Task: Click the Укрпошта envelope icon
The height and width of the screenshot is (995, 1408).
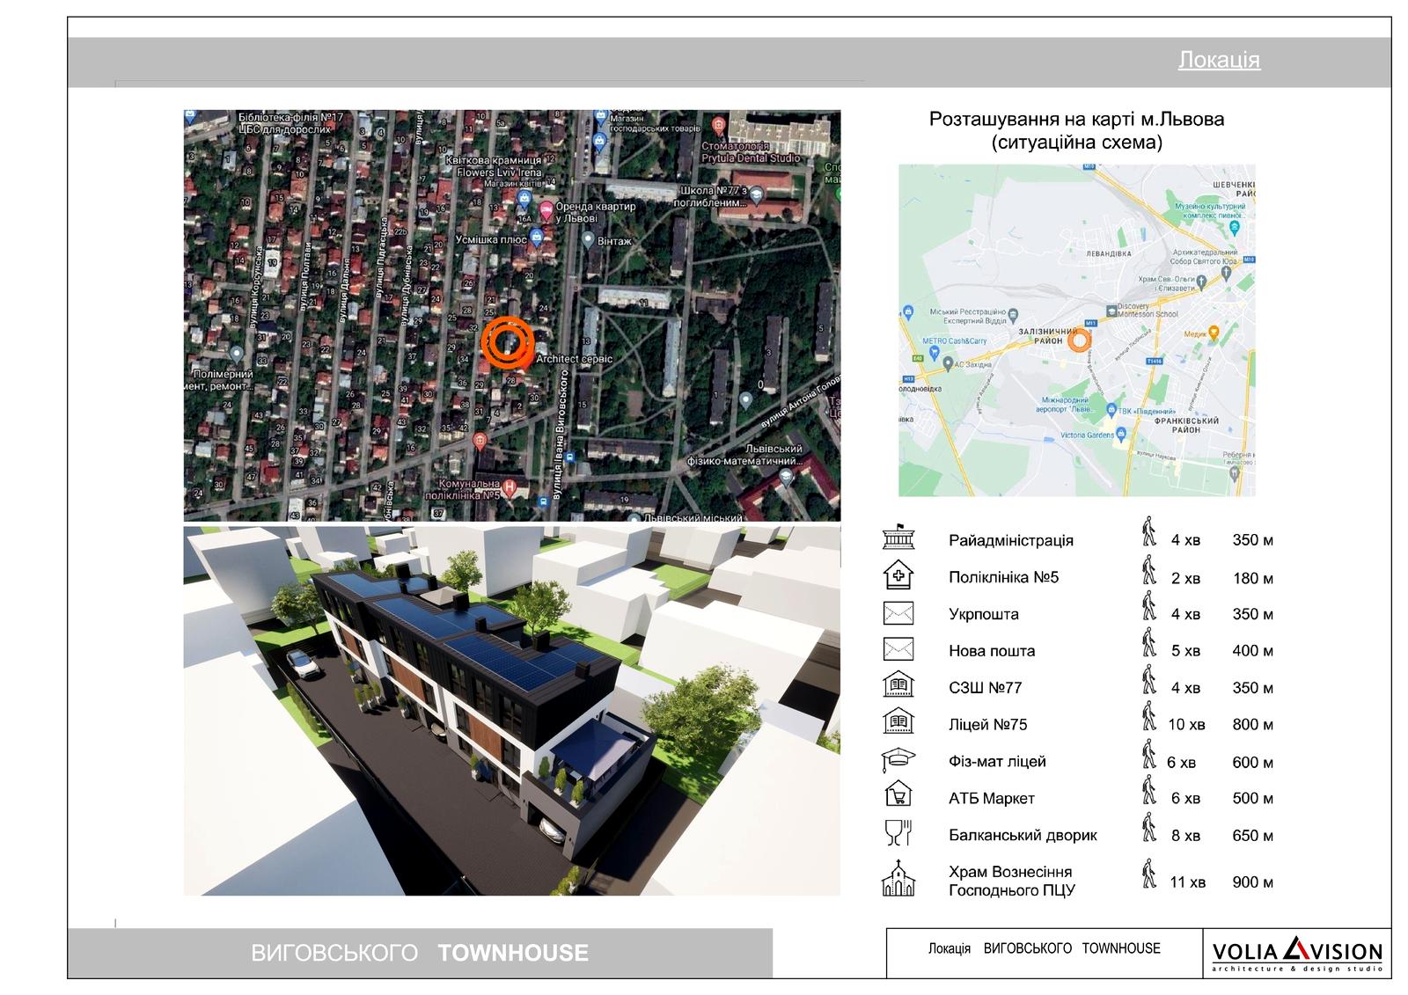Action: click(898, 613)
